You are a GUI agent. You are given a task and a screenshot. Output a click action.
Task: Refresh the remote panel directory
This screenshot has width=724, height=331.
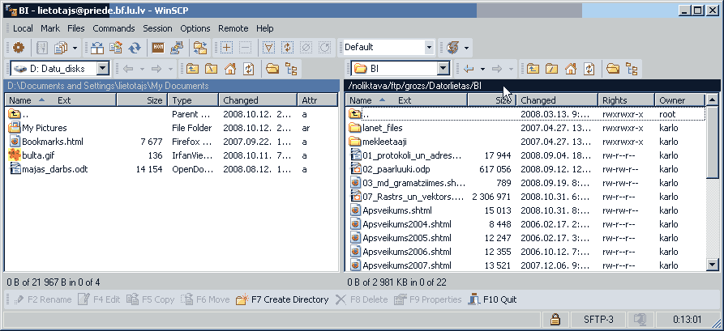click(589, 69)
